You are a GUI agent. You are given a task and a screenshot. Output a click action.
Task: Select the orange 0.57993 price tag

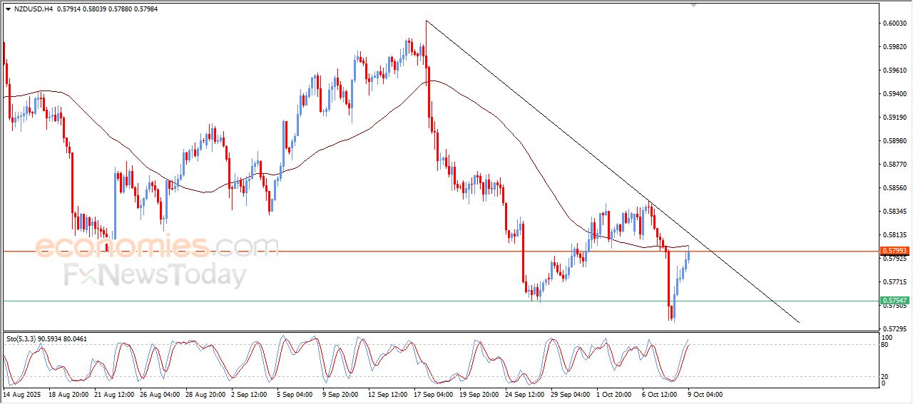click(894, 251)
